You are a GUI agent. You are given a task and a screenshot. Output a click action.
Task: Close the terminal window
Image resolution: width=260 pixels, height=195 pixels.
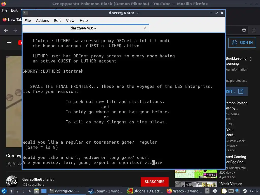pos(222,13)
